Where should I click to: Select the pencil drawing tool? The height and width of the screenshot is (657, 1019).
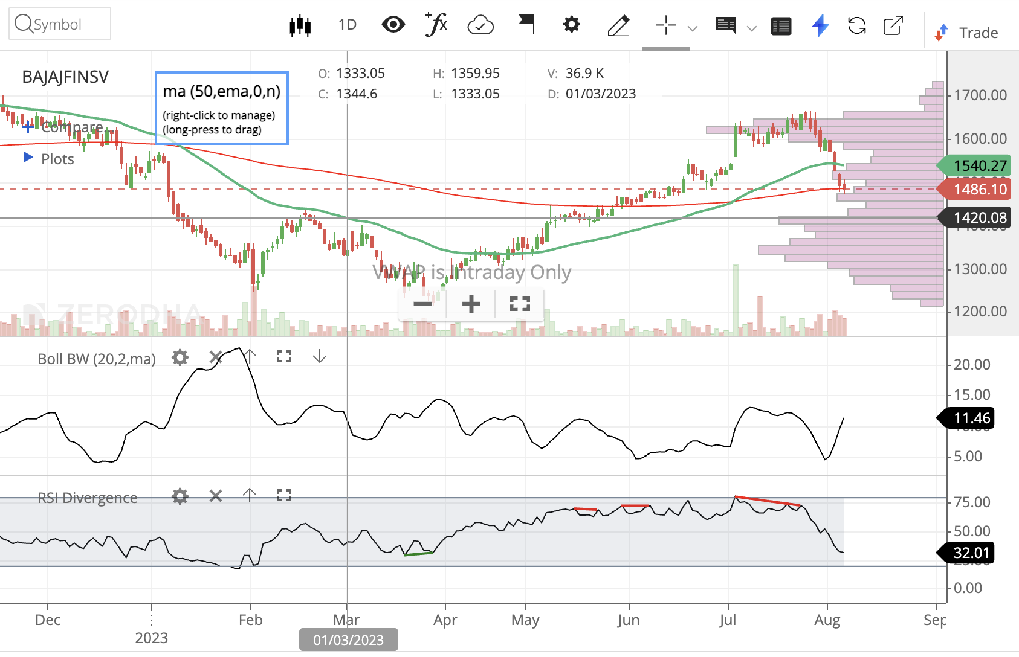[618, 25]
